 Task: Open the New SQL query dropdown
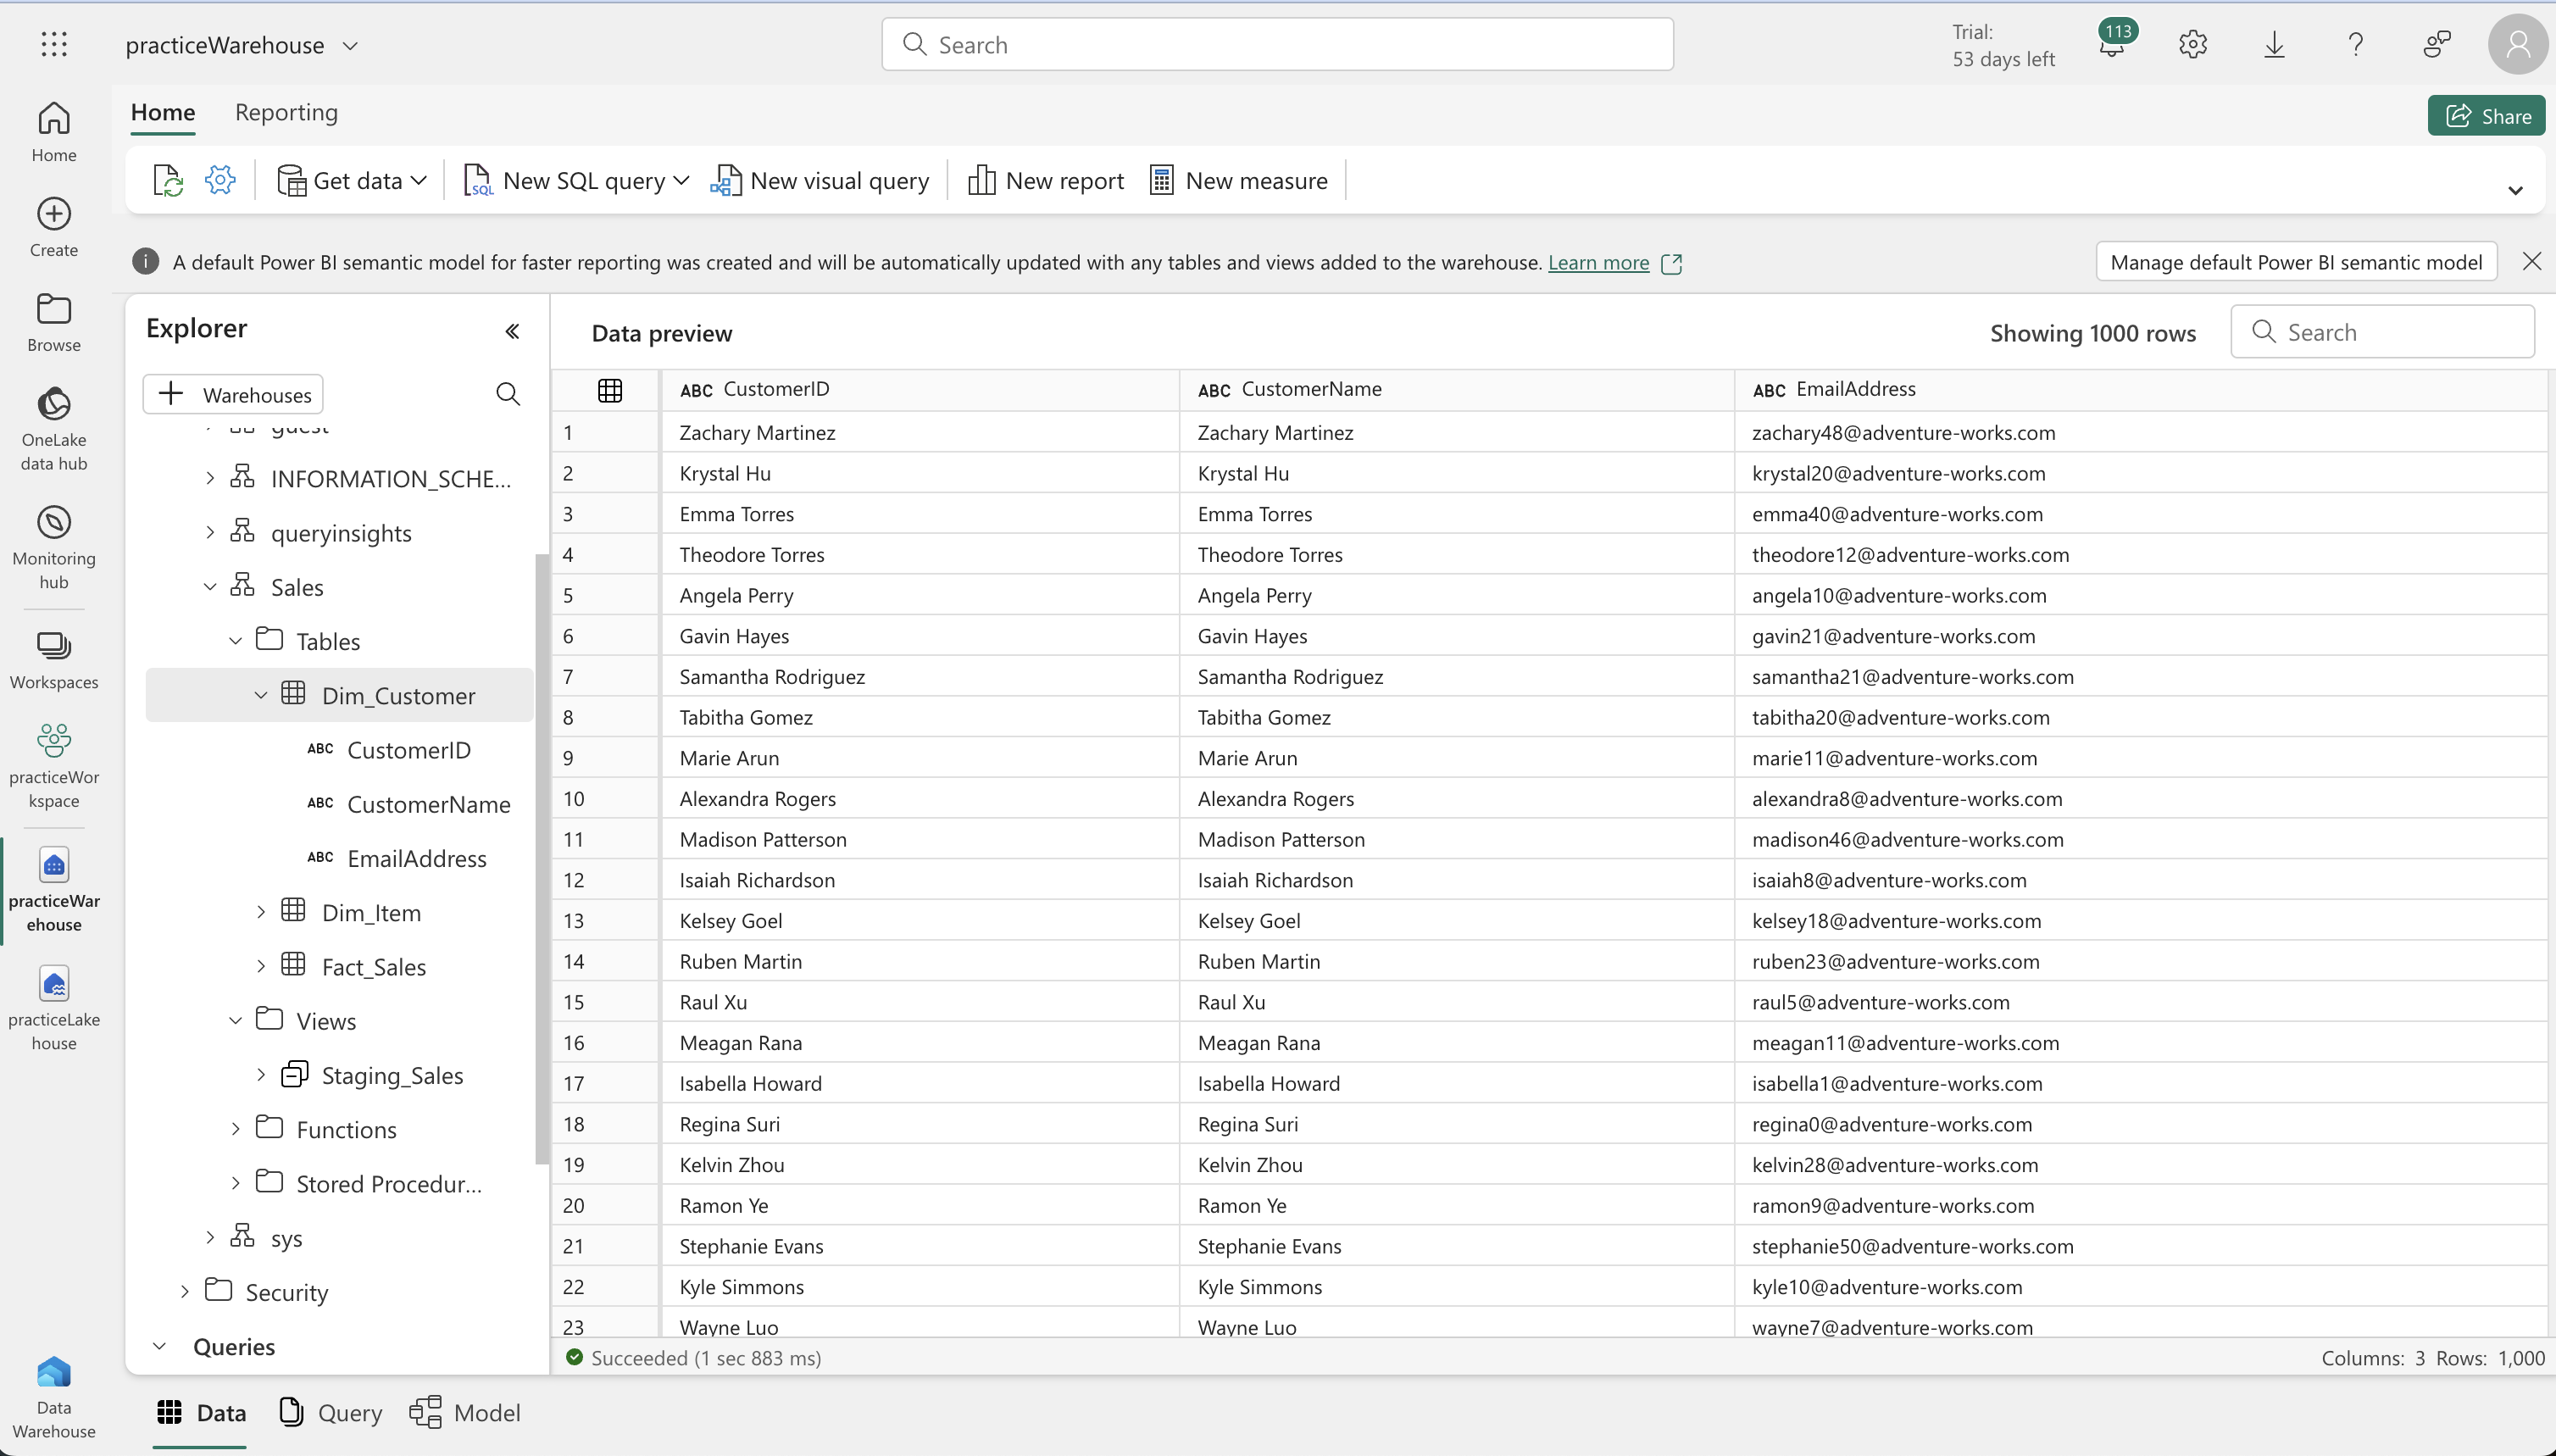681,181
